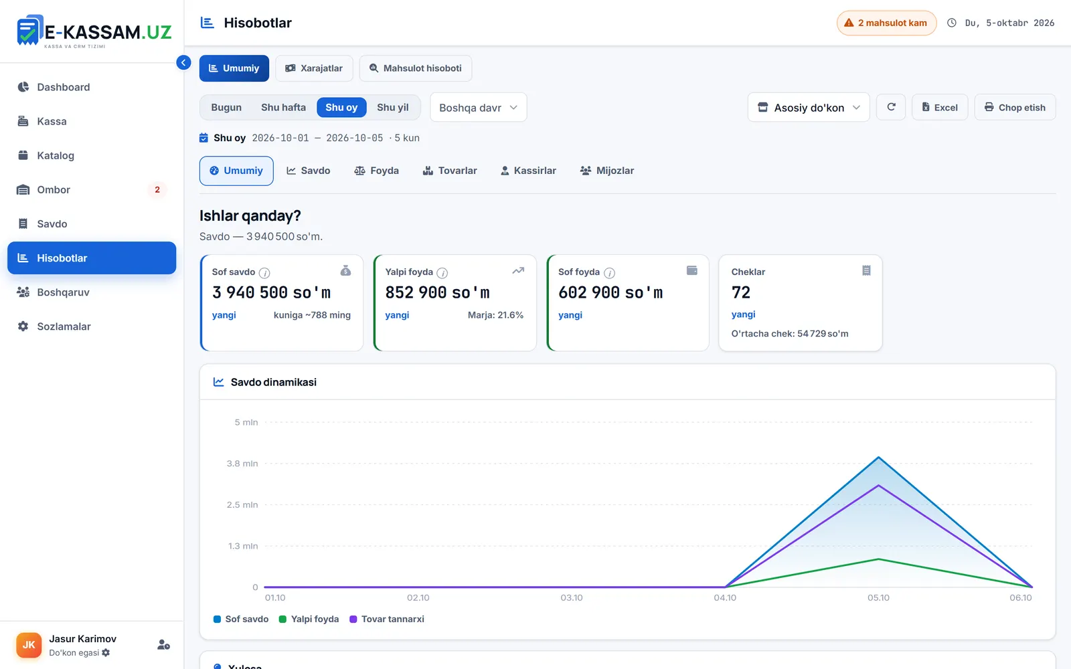Click the Chop etish print button
1071x669 pixels.
[1015, 107]
